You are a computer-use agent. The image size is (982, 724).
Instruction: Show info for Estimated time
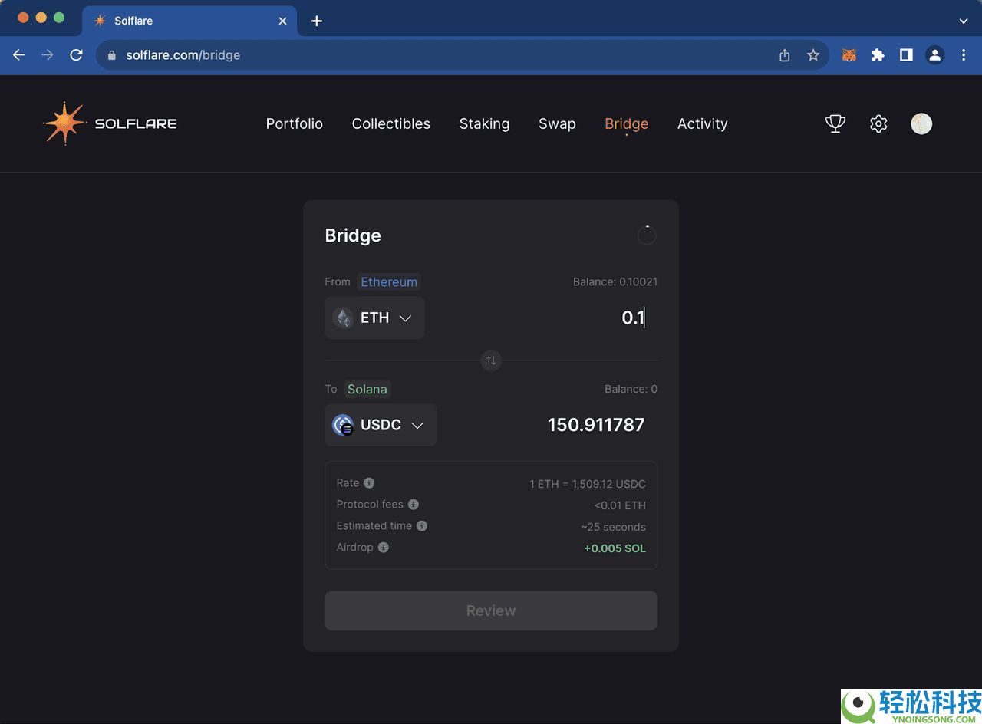(x=422, y=526)
